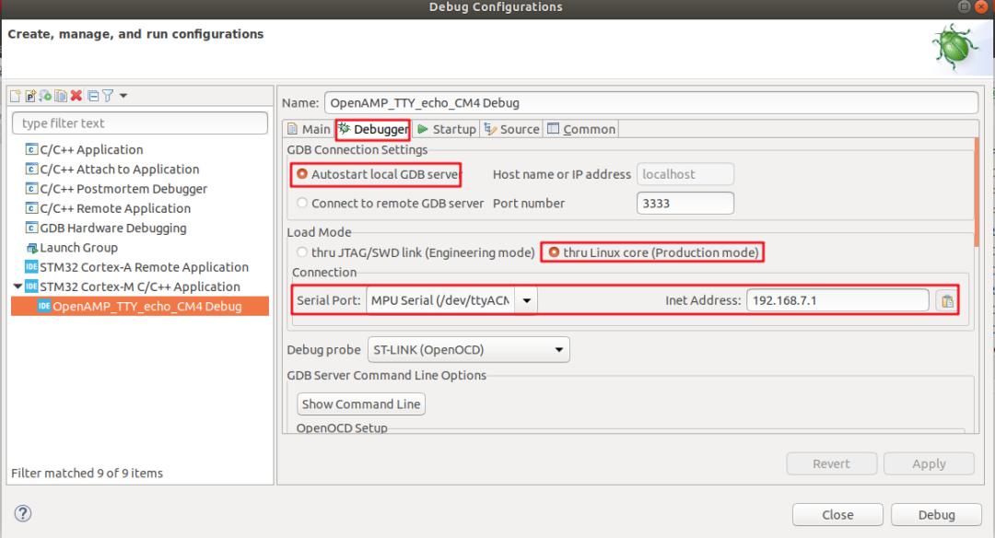Click the Debug button
Viewport: 995px width, 538px height.
936,515
